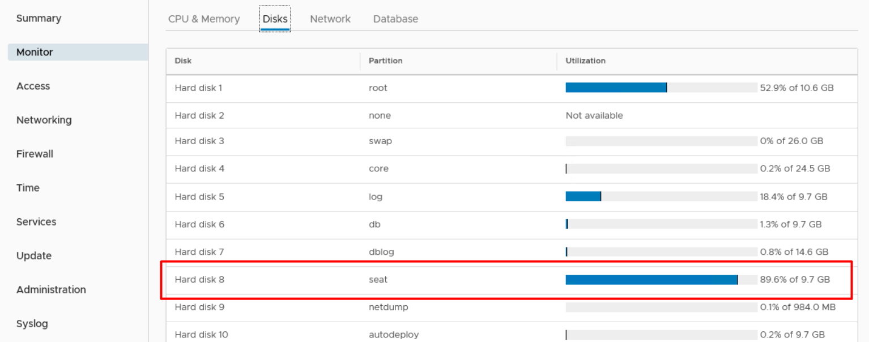This screenshot has height=342, width=869.
Task: Open Networking settings in sidebar
Action: tap(44, 120)
